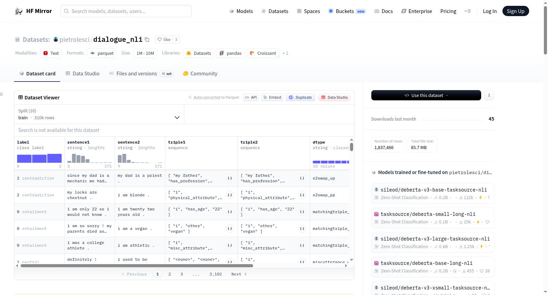Screen dimensions: 548x295
Task: Open the API button in Dataset Viewer
Action: click(x=251, y=97)
